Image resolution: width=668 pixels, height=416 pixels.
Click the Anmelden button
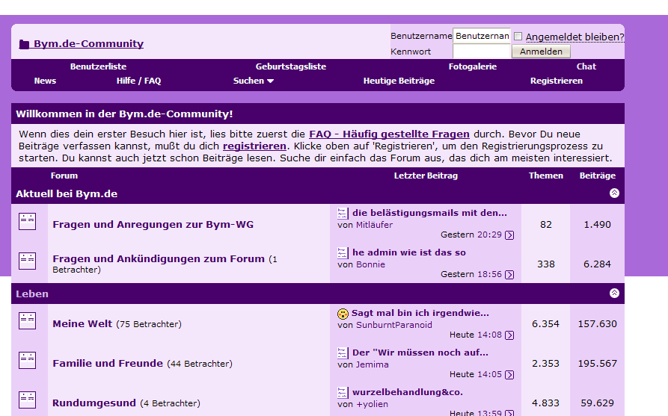pyautogui.click(x=541, y=52)
